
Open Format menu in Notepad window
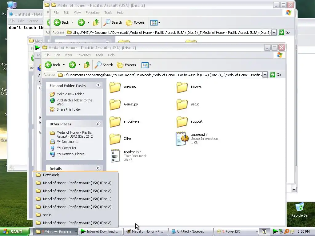[33, 21]
